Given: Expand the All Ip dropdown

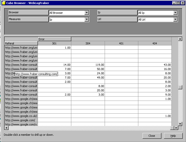Looking at the screenshot, I should point(175,13).
